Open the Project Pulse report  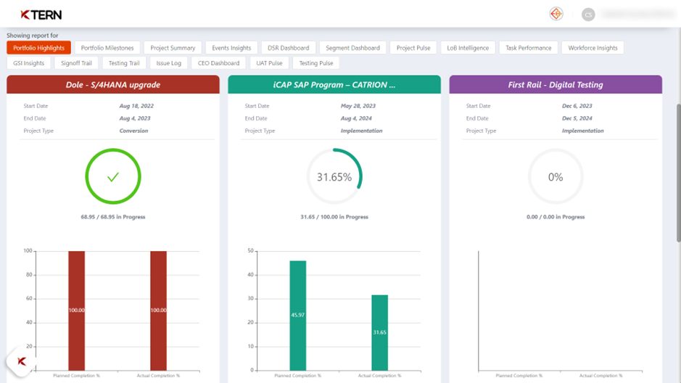(x=413, y=48)
